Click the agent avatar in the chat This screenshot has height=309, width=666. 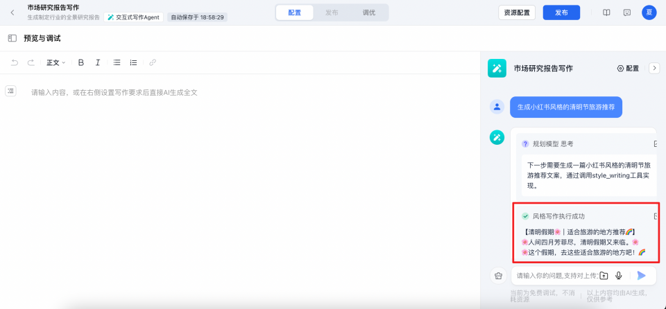coord(497,137)
